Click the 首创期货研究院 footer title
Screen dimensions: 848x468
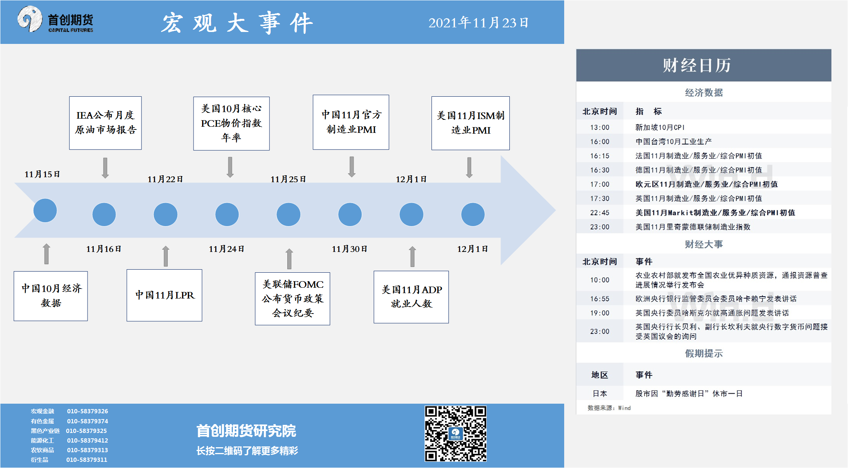point(246,431)
